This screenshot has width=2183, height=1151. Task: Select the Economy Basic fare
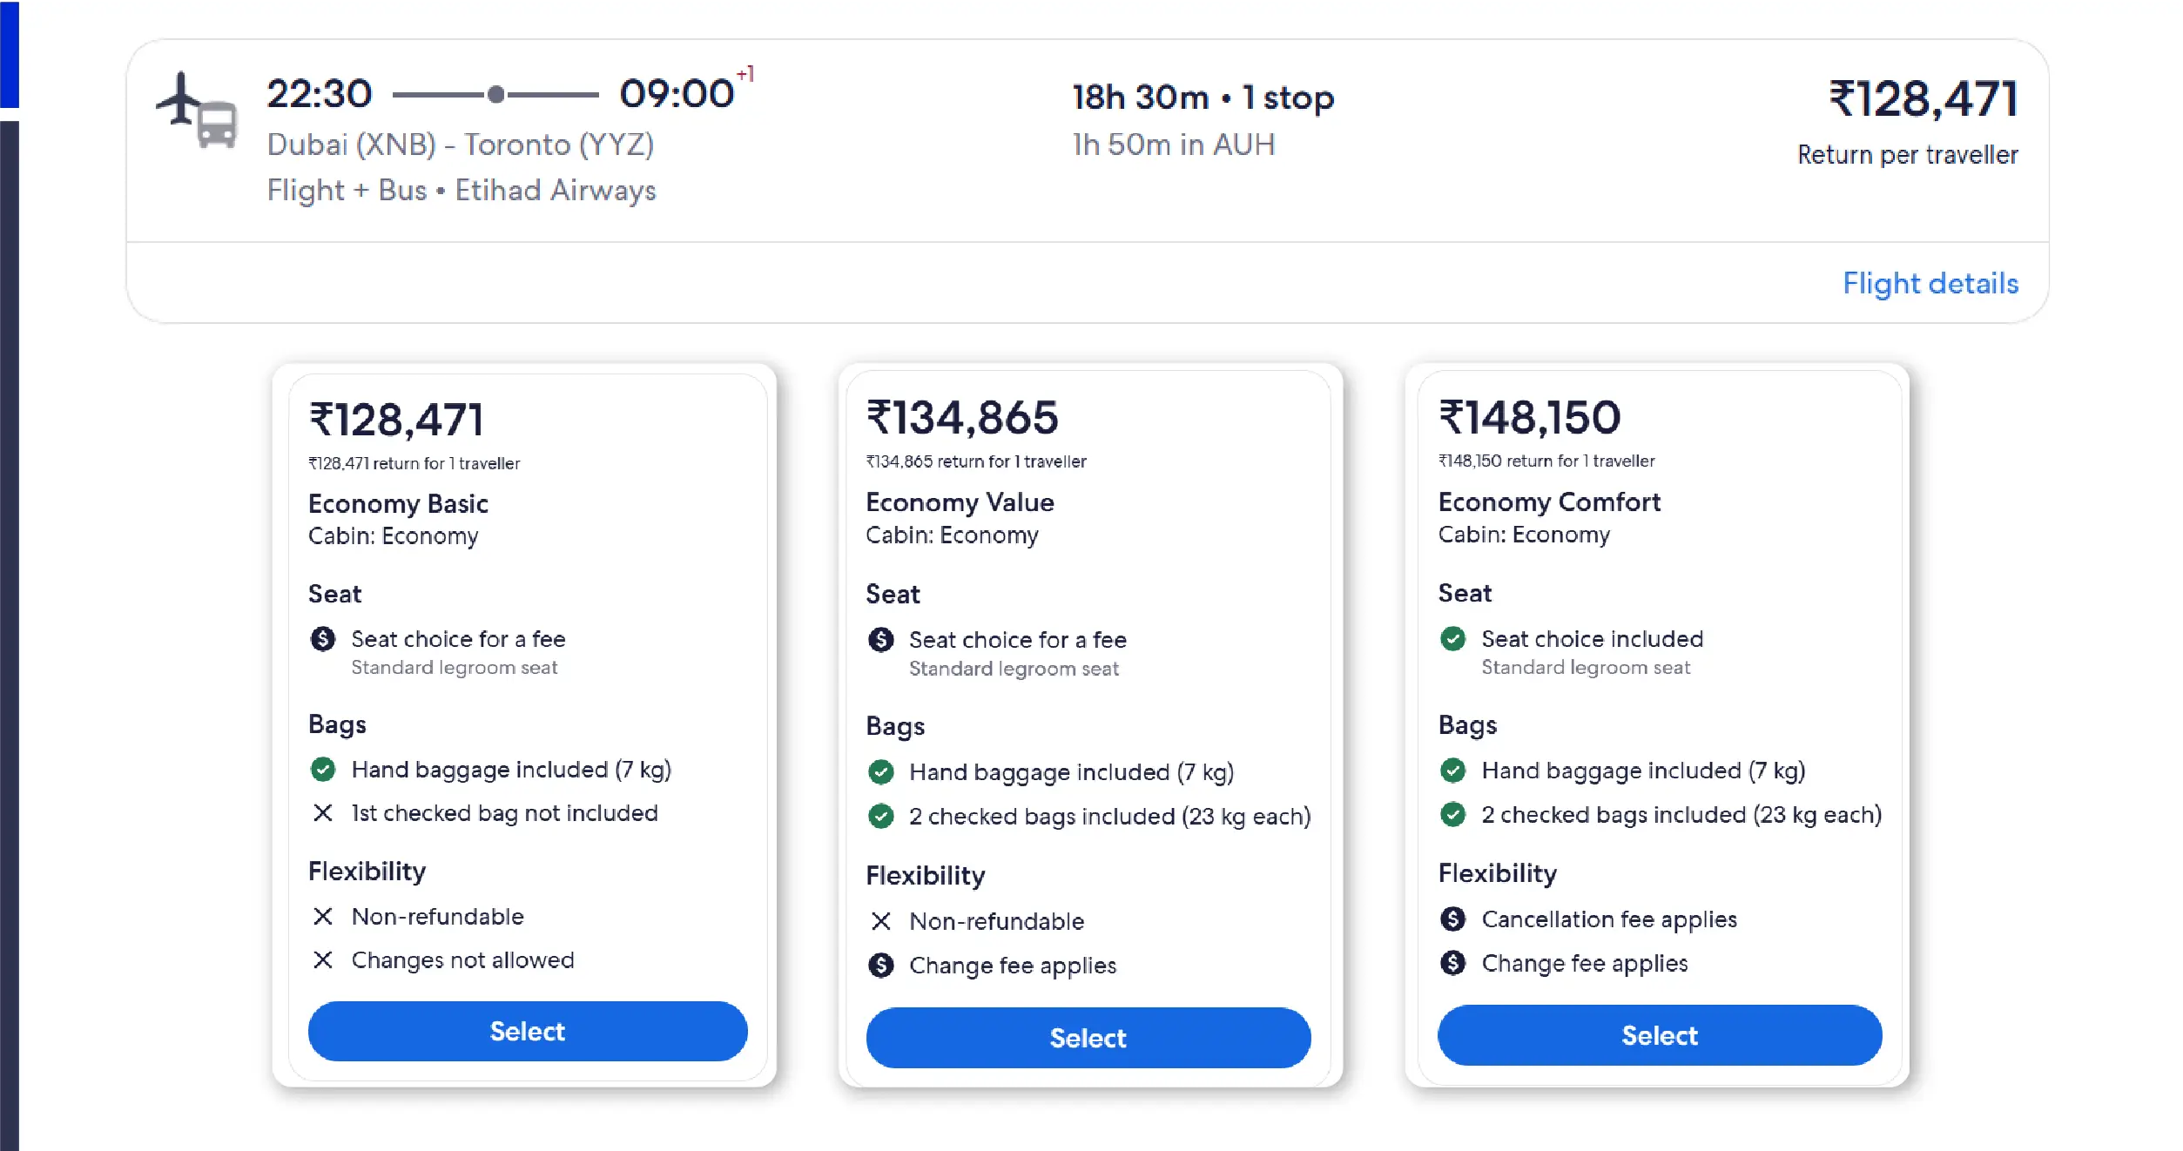click(x=528, y=1032)
